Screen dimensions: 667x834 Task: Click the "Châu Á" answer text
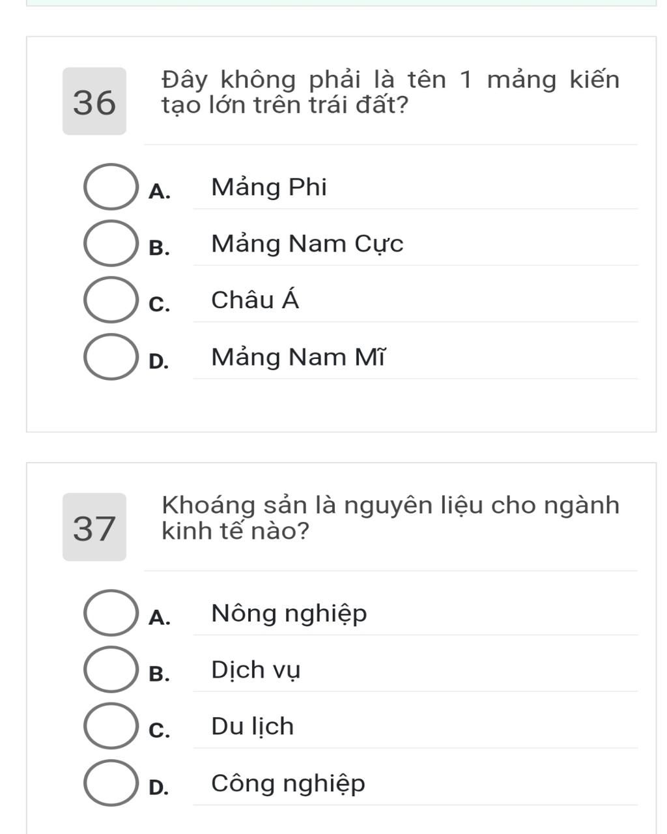[x=255, y=300]
